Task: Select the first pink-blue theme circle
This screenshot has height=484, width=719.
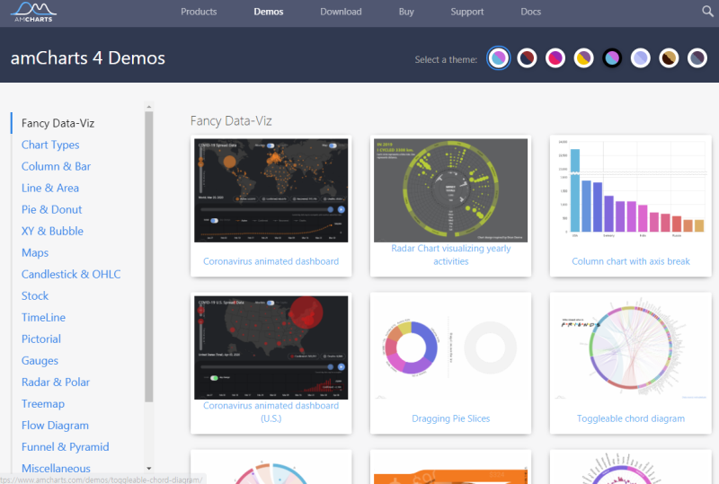Action: pos(499,58)
